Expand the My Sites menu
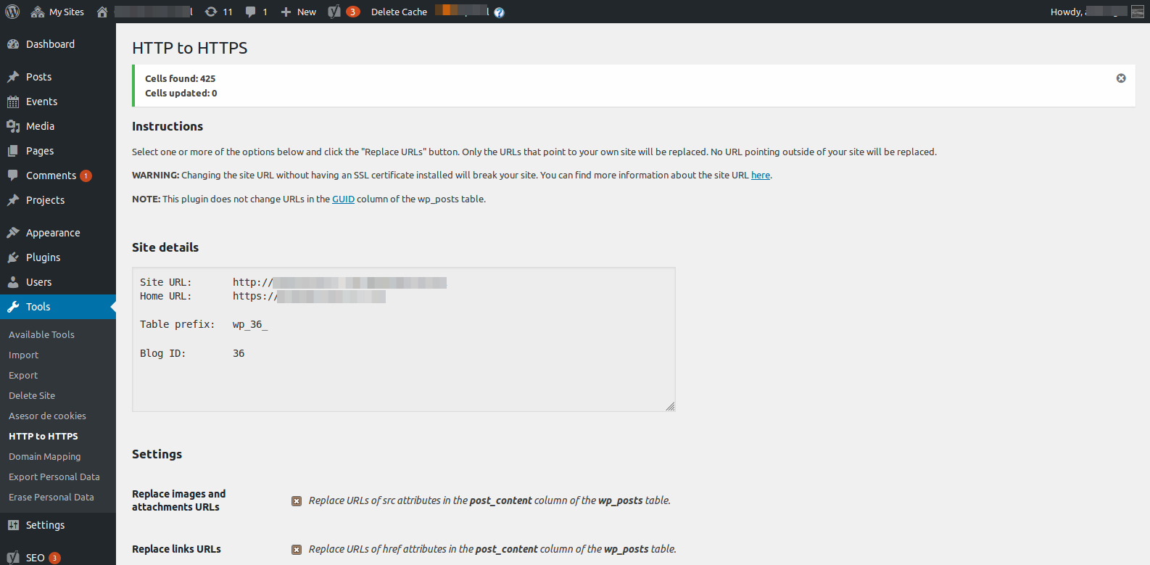Image resolution: width=1150 pixels, height=565 pixels. tap(58, 12)
